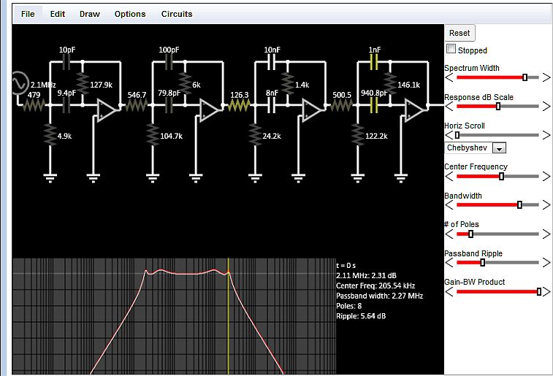The image size is (553, 376).
Task: Select the 127.9k resistor
Action: tap(83, 84)
